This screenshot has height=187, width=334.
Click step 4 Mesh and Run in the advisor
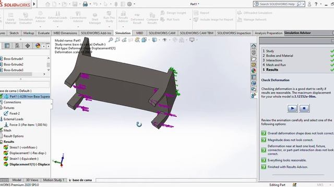click(x=274, y=65)
